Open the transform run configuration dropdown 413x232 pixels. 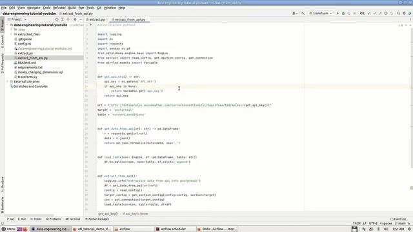(321, 13)
